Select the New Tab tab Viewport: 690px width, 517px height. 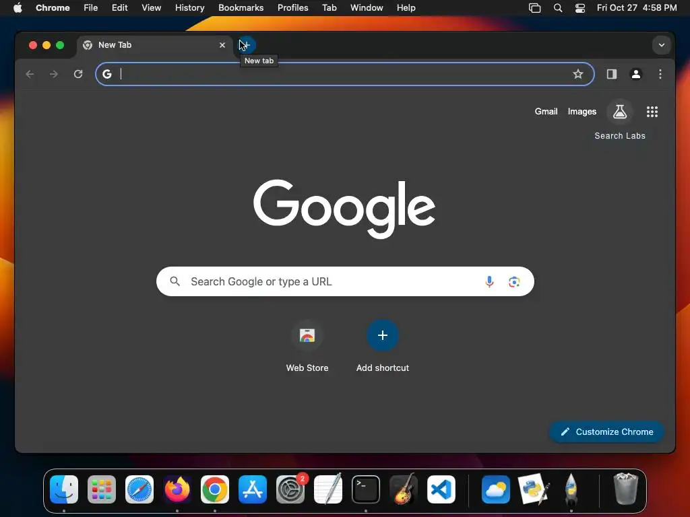tap(154, 45)
